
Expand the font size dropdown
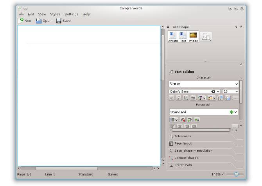pos(230,91)
